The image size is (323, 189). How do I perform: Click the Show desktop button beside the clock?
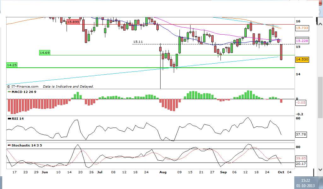(320, 183)
